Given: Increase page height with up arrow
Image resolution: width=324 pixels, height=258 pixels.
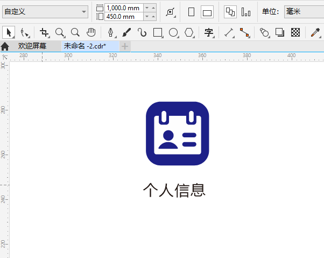Looking at the screenshot, I should [153, 16].
